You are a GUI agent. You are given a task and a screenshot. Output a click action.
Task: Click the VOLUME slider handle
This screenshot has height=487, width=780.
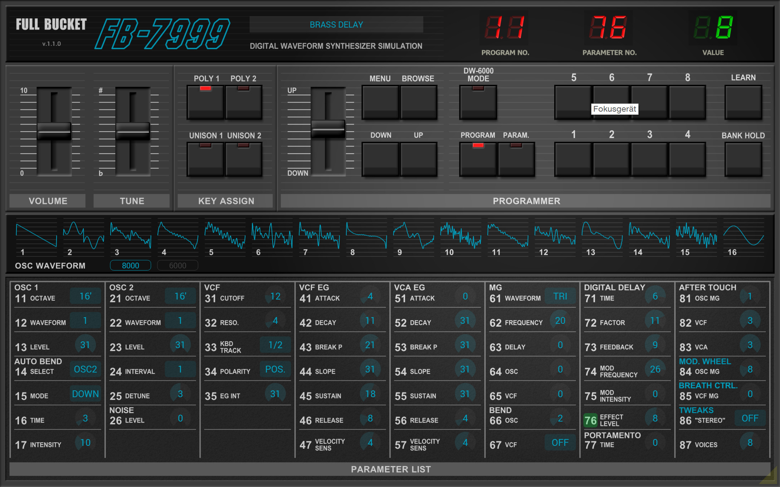click(x=54, y=131)
